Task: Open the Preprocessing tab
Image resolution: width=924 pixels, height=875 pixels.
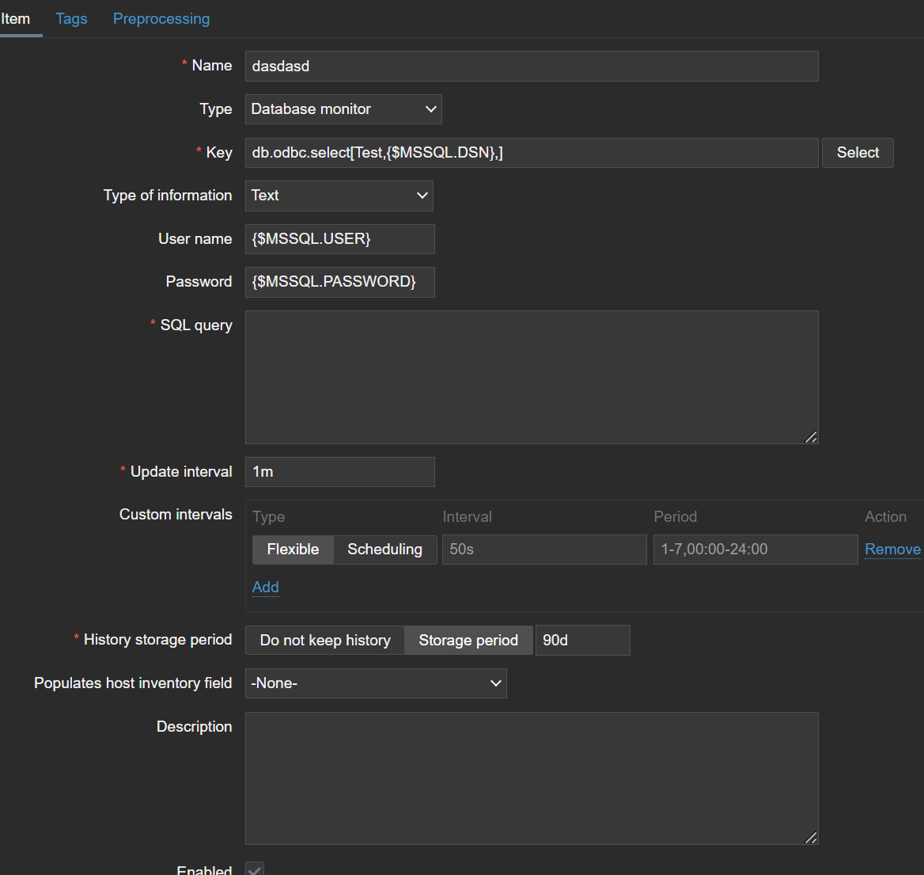Action: coord(161,18)
